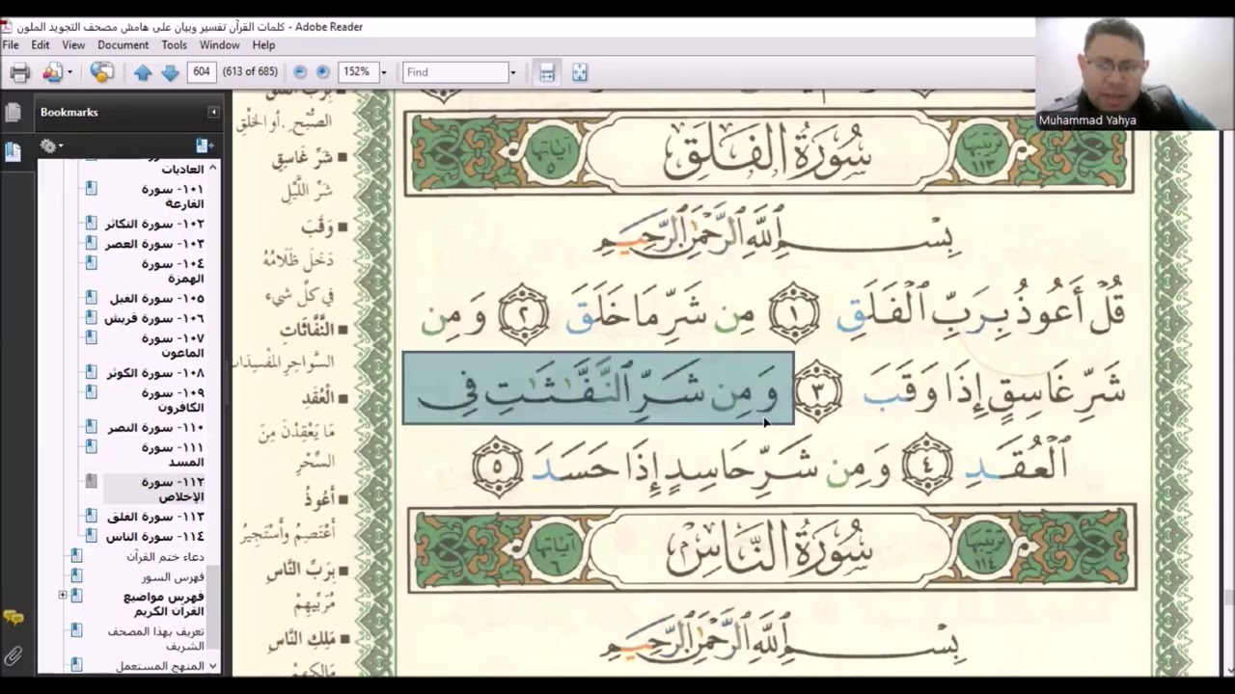Open the zoom level dropdown arrow
Screen dimensions: 1235x694
click(x=383, y=72)
